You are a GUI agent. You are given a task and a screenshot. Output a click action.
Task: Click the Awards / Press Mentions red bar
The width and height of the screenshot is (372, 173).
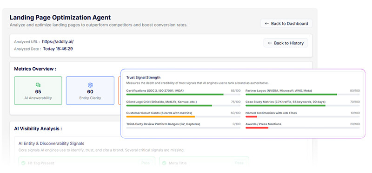(257, 128)
